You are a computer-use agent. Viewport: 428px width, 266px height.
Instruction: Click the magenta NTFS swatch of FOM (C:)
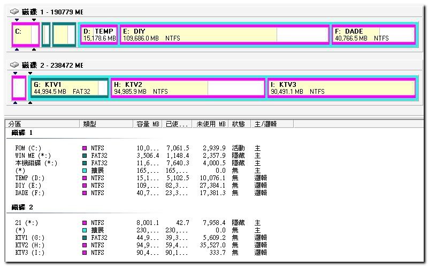click(85, 148)
